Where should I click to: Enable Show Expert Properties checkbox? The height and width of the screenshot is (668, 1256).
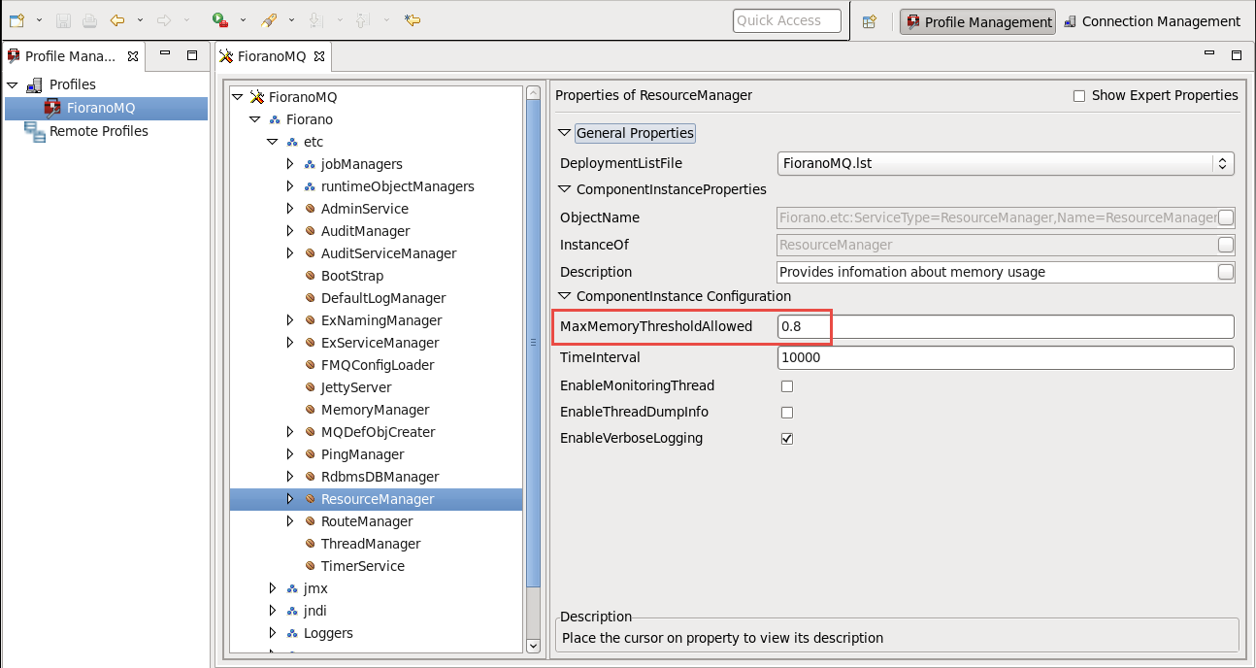[x=1078, y=96]
